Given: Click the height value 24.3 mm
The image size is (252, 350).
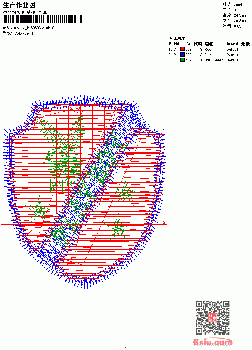Looking at the screenshot, I should pos(241,15).
